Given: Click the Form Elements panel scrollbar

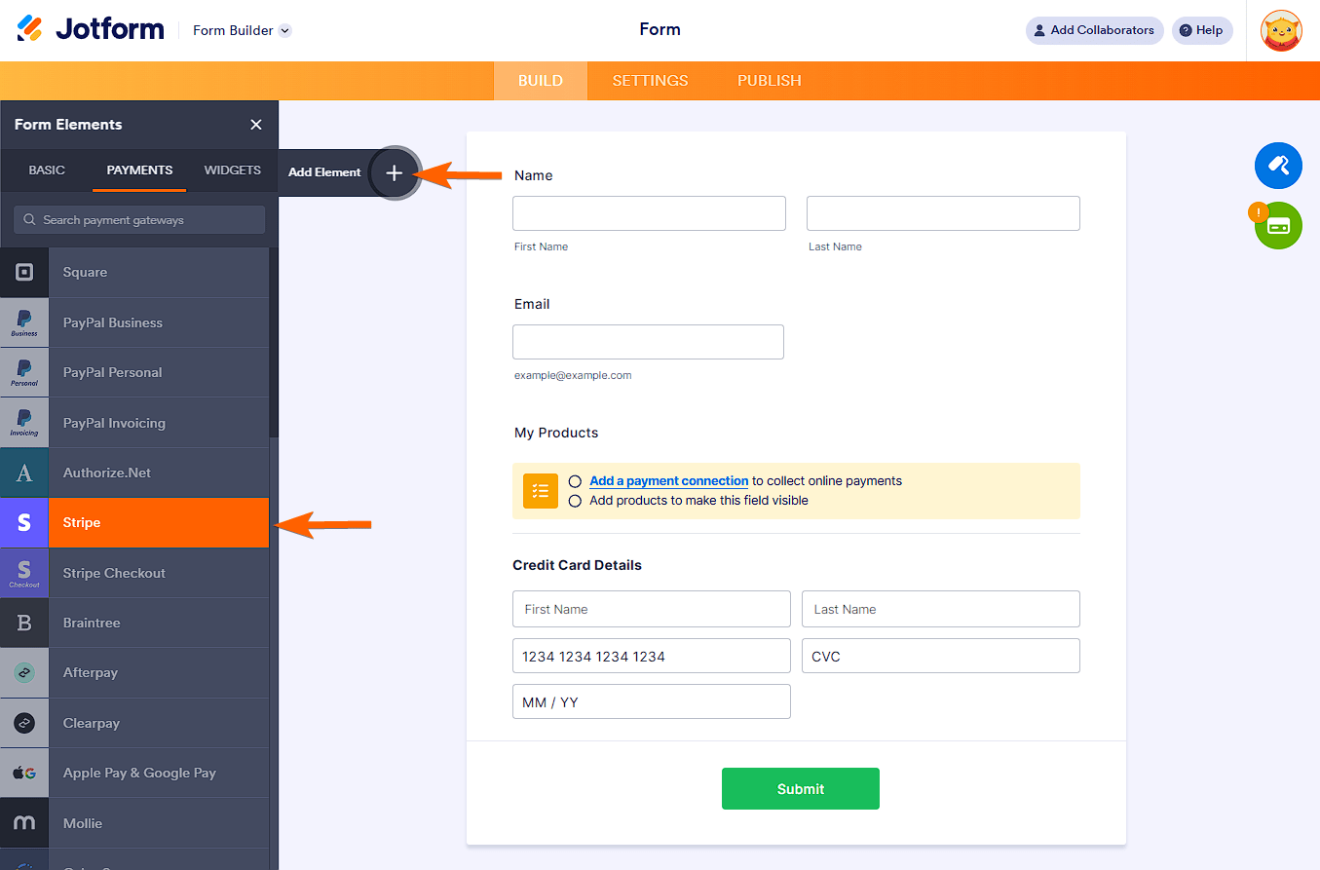Looking at the screenshot, I should (274, 342).
